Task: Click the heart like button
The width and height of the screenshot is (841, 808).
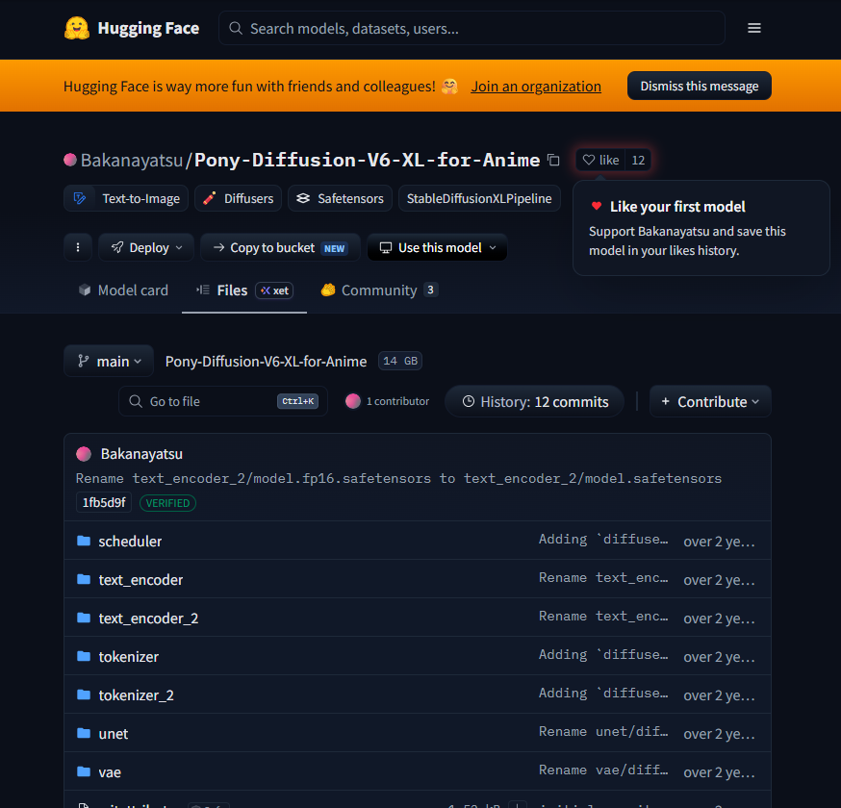Action: (600, 160)
